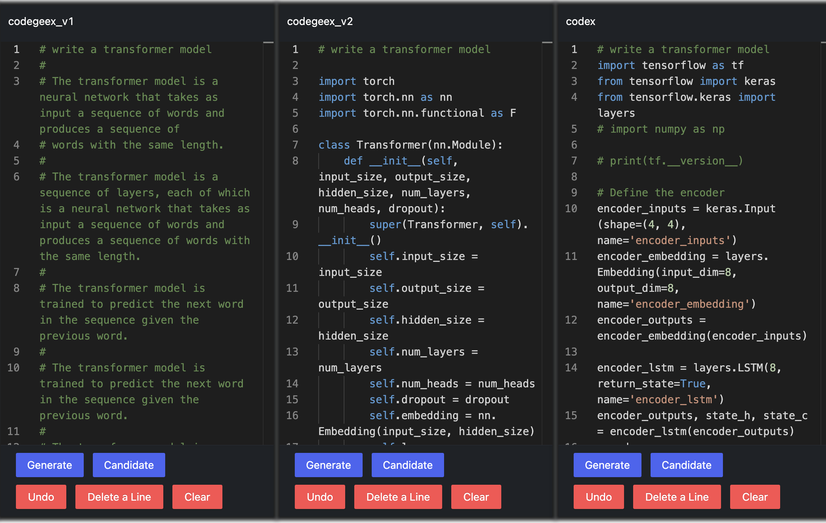Click Candidate in codegeex_v1 panel
This screenshot has width=826, height=523.
(x=129, y=465)
